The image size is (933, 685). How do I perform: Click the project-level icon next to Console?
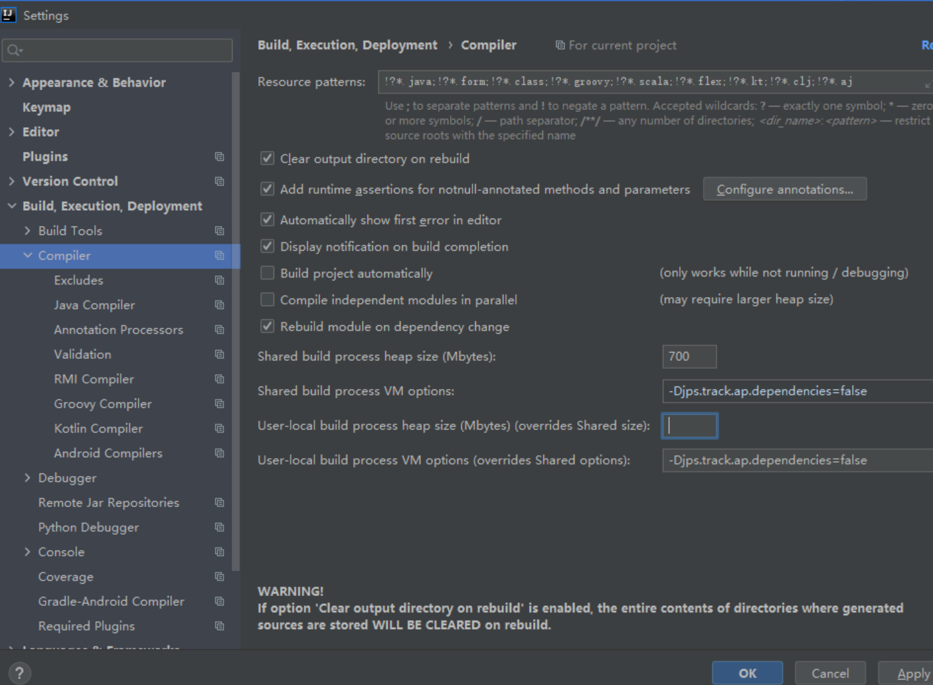coord(219,552)
